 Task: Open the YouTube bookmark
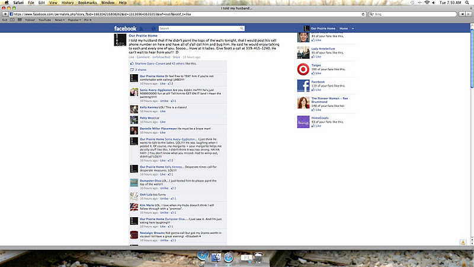point(44,20)
